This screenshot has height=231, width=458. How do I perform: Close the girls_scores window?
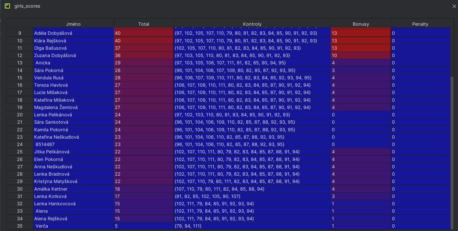pyautogui.click(x=454, y=6)
